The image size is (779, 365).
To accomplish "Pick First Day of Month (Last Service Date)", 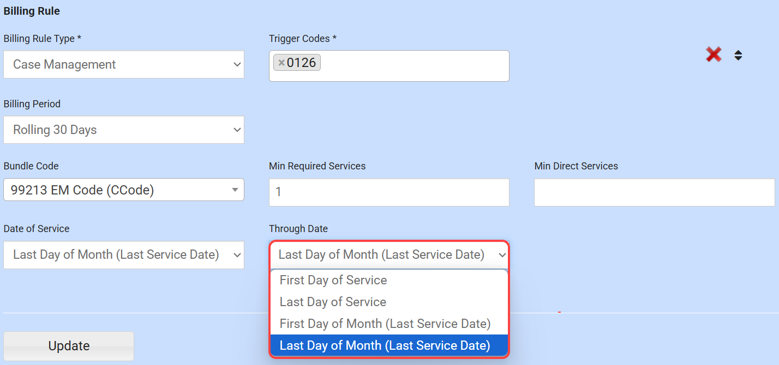I will point(385,324).
